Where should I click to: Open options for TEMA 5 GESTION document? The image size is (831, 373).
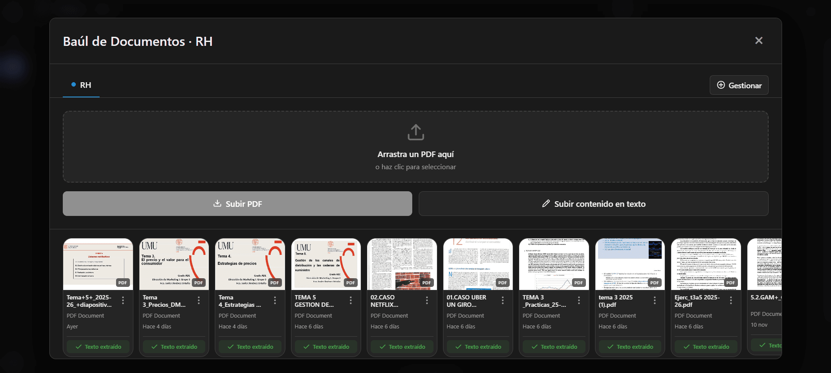[351, 300]
